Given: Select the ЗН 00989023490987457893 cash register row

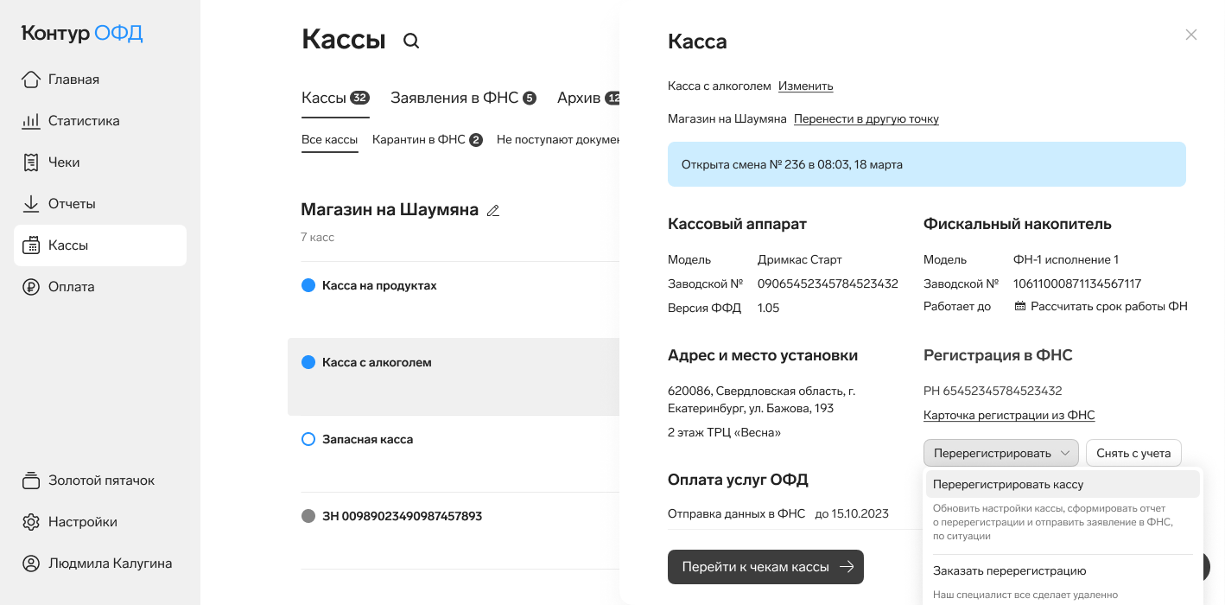Looking at the screenshot, I should (454, 531).
